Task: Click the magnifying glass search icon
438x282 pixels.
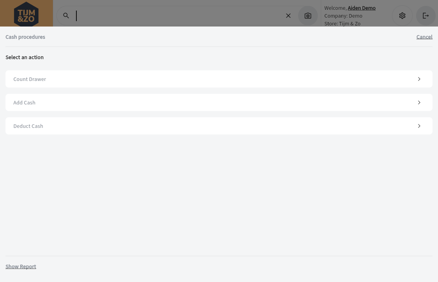Action: 66,16
